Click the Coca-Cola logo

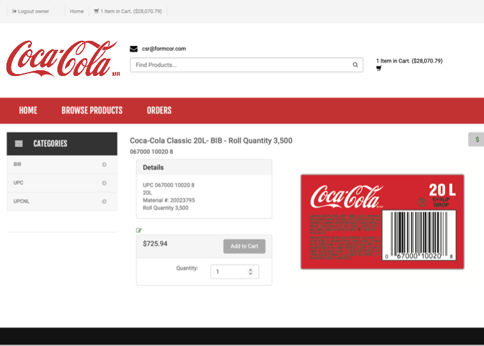point(62,59)
